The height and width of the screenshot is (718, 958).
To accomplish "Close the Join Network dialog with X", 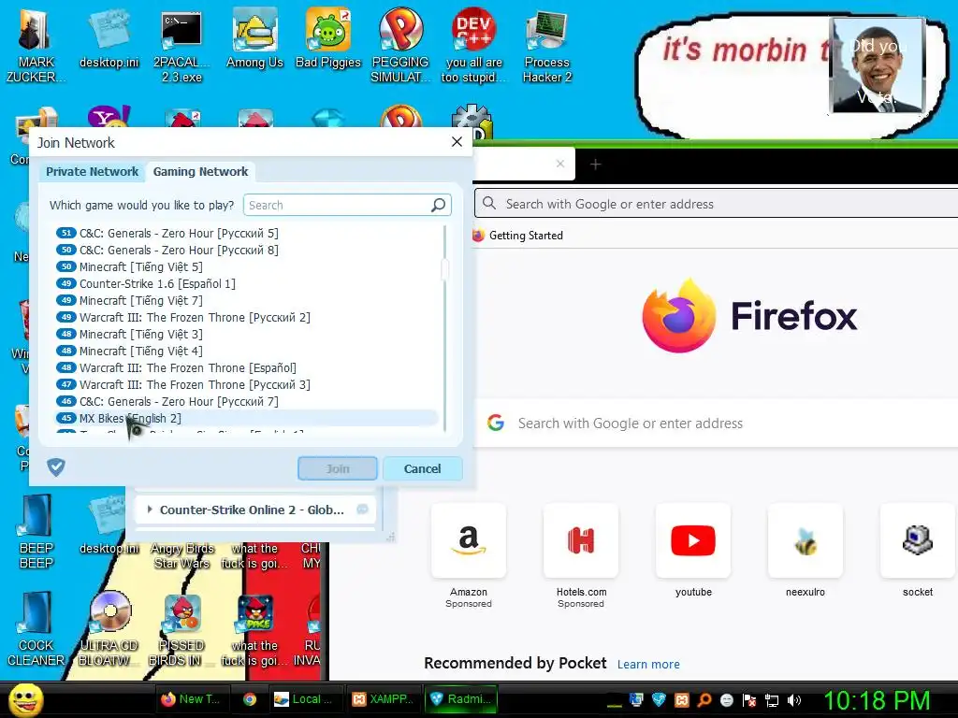I will (457, 142).
